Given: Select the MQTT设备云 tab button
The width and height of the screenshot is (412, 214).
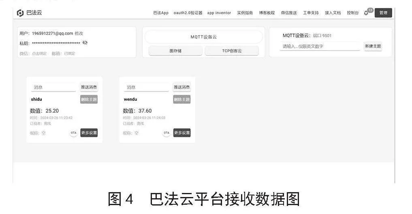Looking at the screenshot, I should coord(204,37).
